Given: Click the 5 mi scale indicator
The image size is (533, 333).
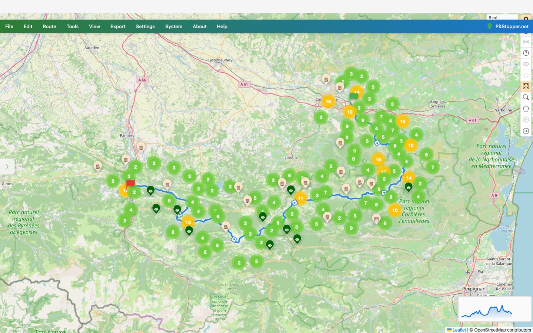Looking at the screenshot, I should point(502,17).
